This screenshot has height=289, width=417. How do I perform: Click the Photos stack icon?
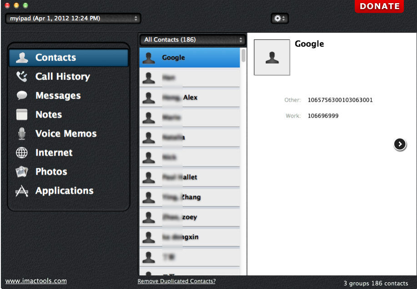click(x=22, y=171)
